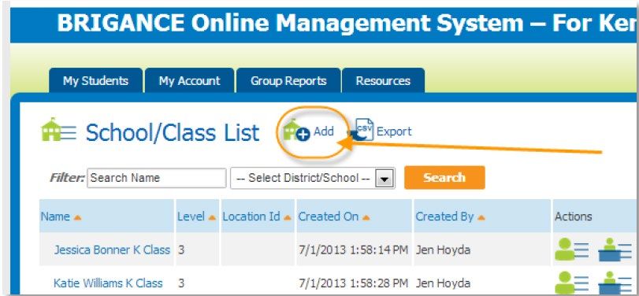This screenshot has height=296, width=639.
Task: Click Level value 3 in Jessica Bonner row
Action: tap(181, 250)
